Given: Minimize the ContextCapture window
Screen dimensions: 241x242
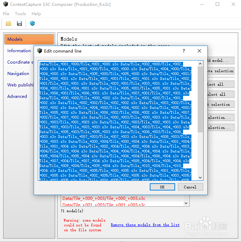Looking at the screenshot, I should 202,4.
